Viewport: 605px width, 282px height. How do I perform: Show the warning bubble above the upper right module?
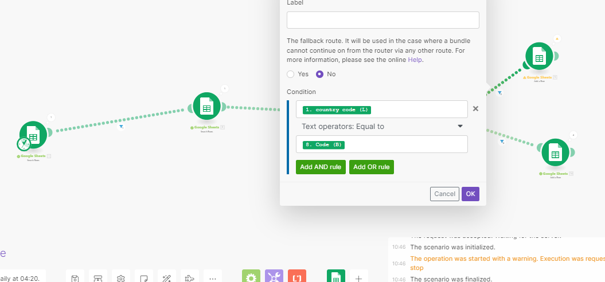557,38
